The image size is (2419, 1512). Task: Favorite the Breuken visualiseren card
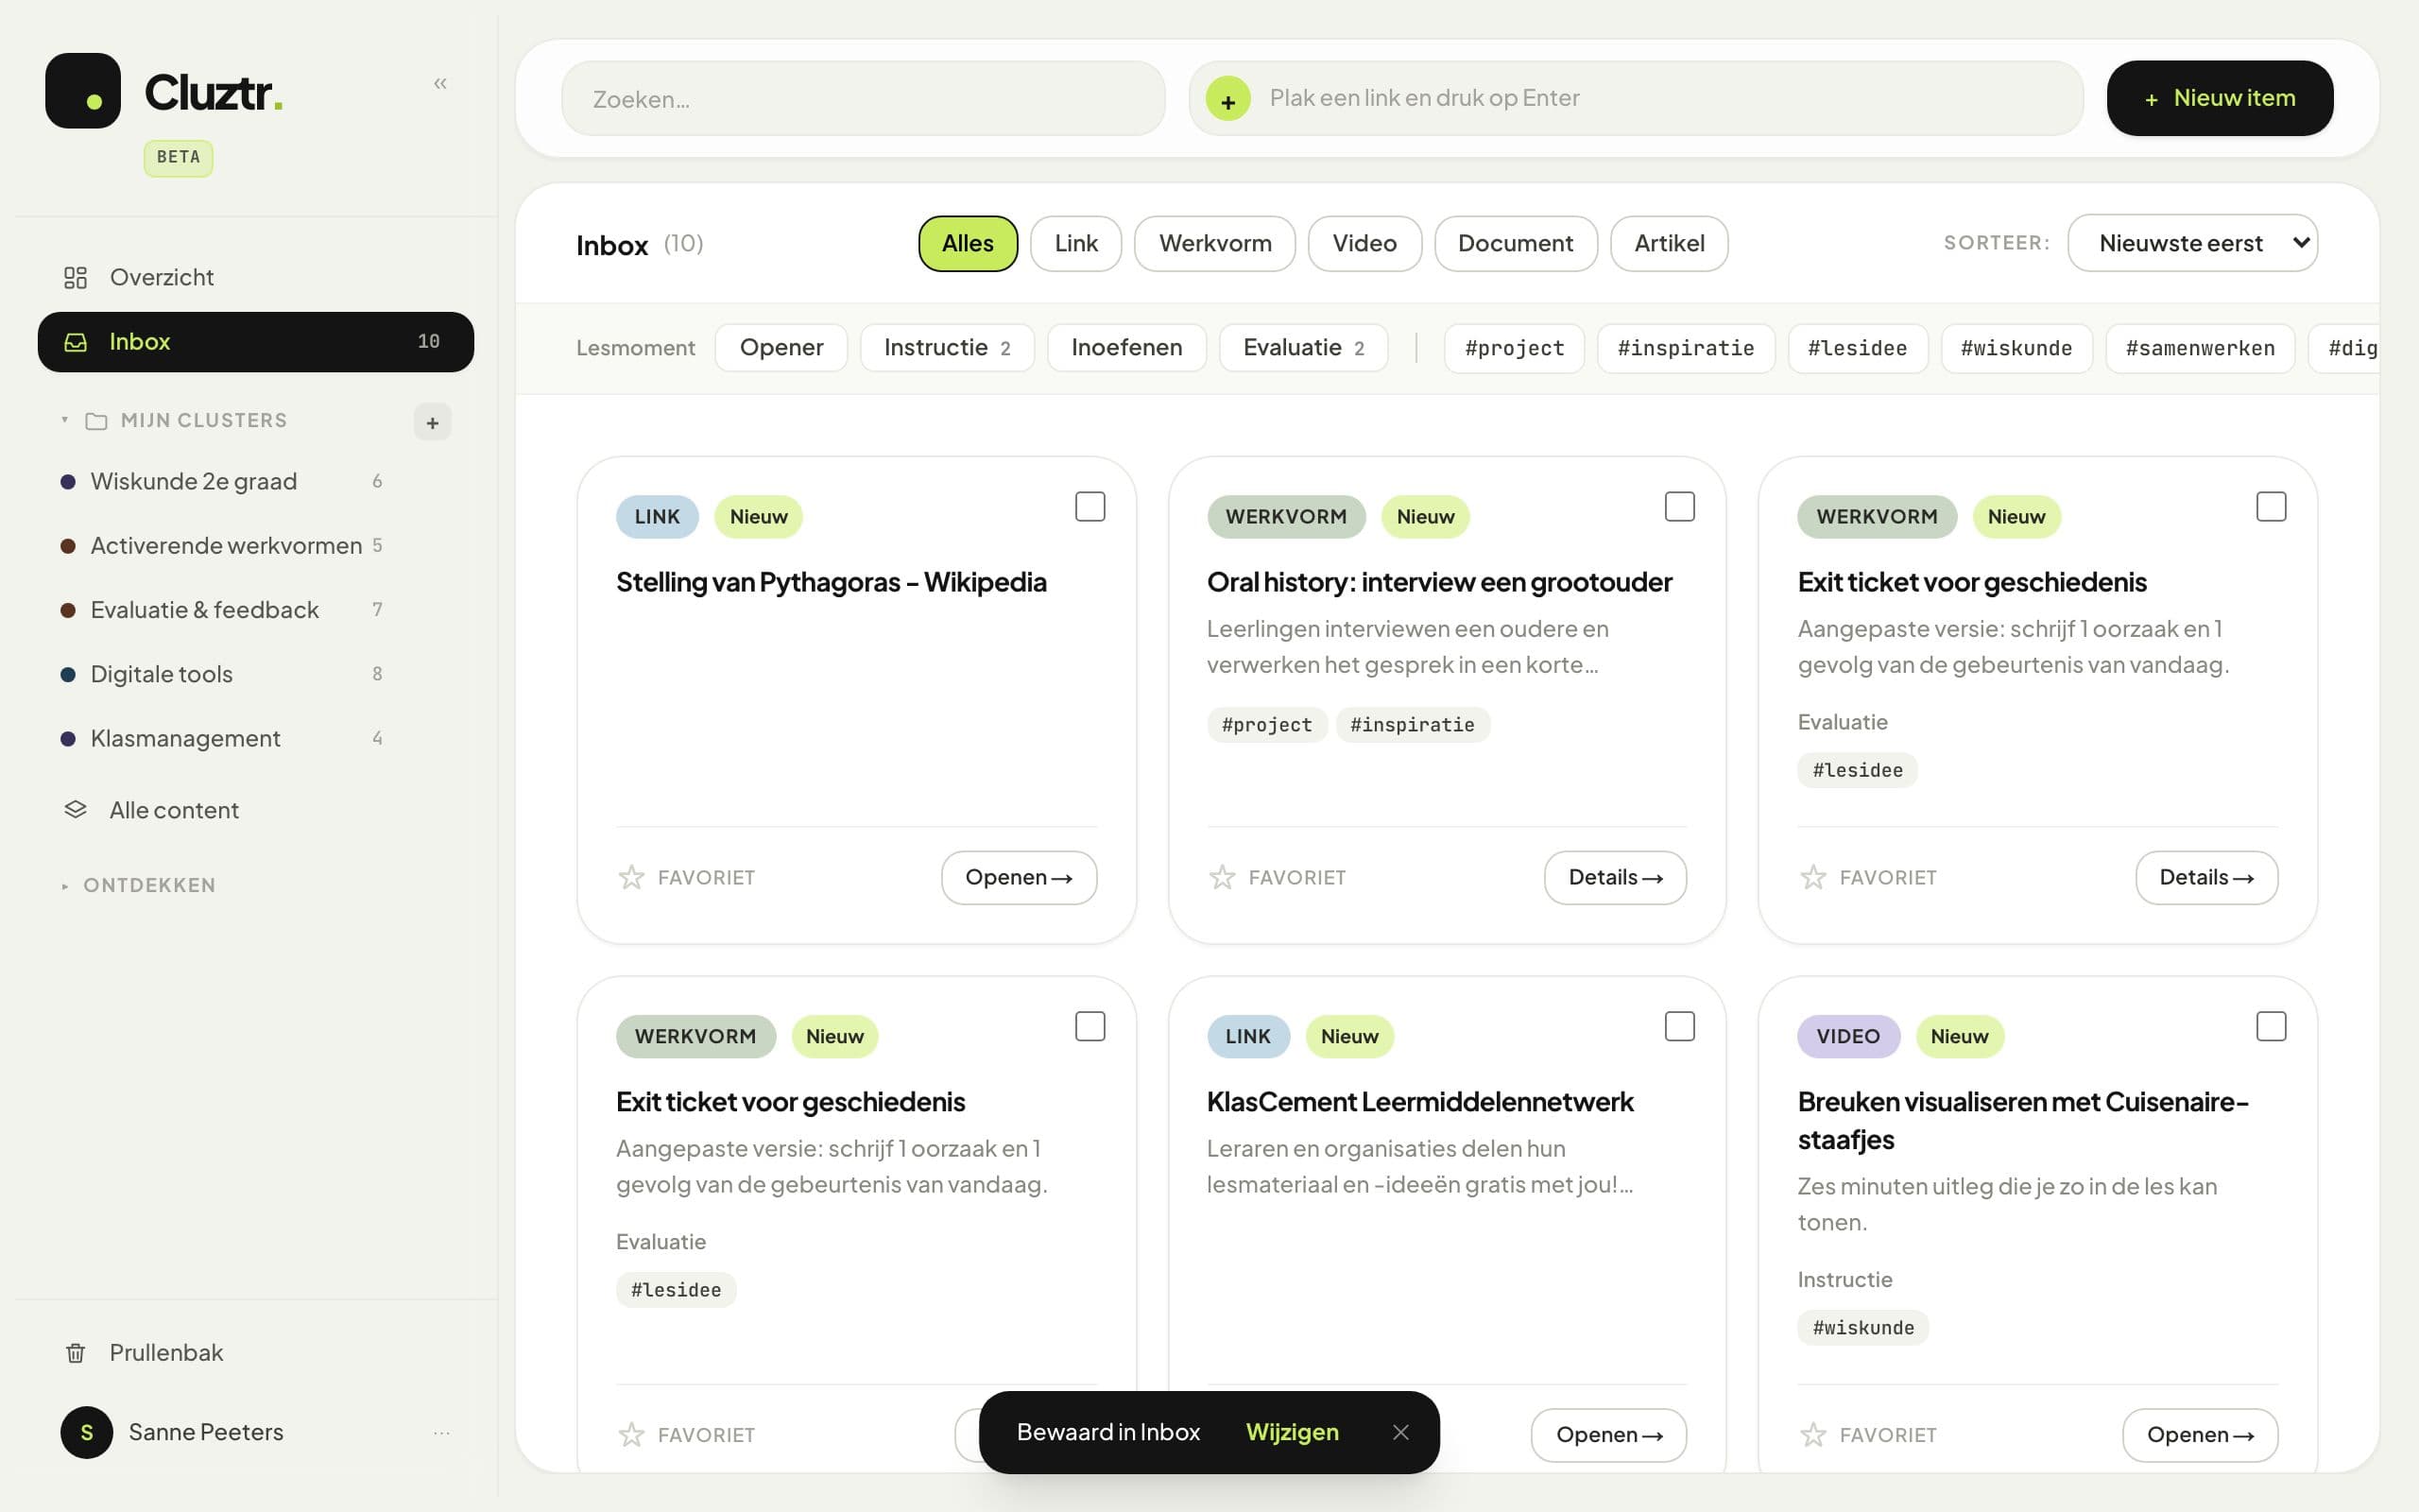tap(1812, 1435)
